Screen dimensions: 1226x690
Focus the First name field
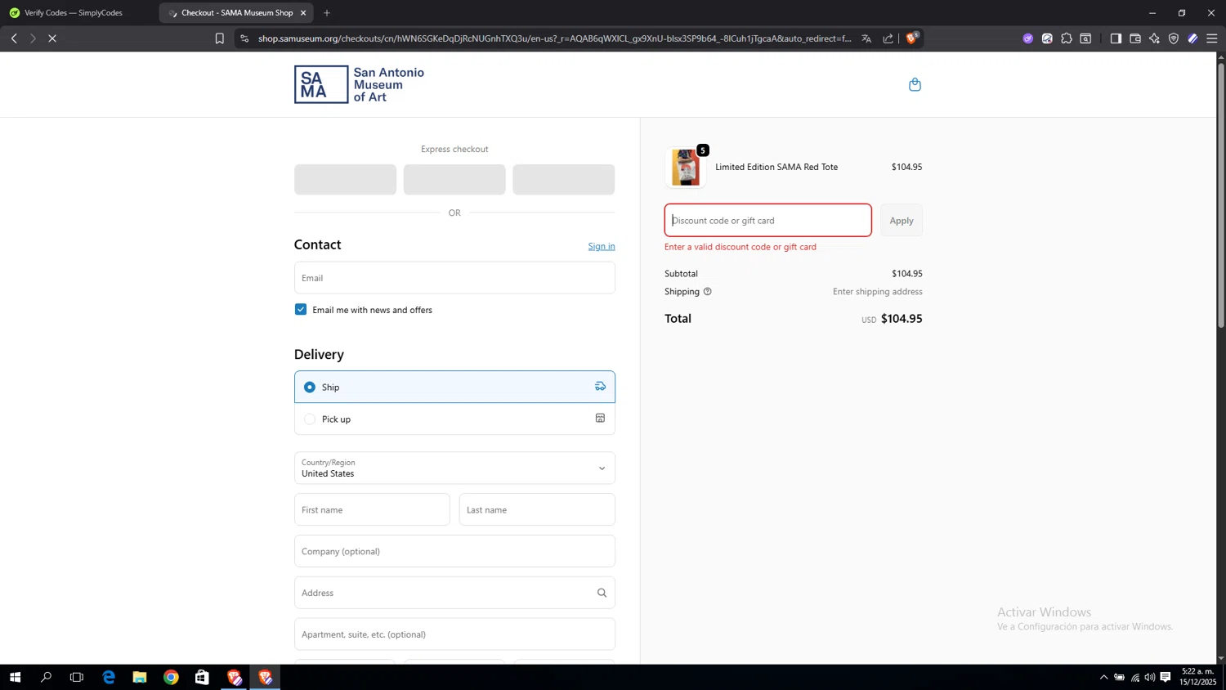372,509
